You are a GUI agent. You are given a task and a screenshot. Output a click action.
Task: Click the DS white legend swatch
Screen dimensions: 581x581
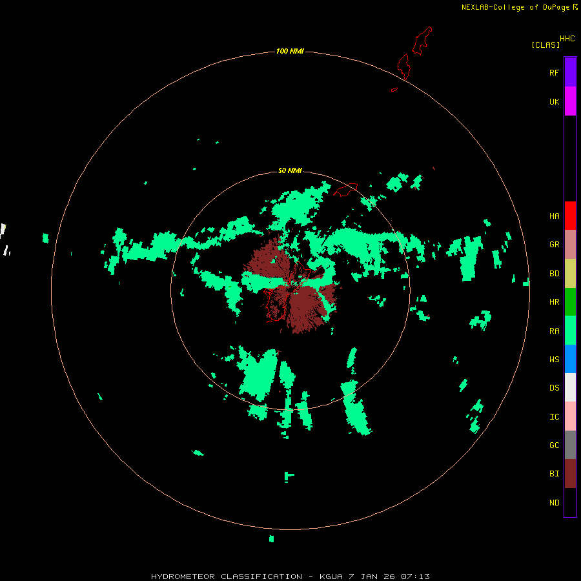click(570, 387)
